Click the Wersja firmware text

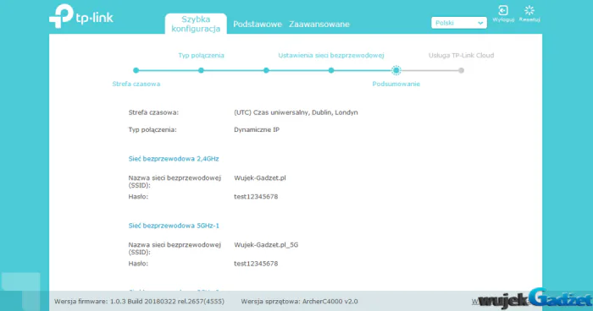pyautogui.click(x=139, y=302)
